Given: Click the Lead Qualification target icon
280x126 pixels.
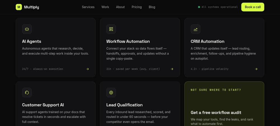Looking at the screenshot, I should coord(111,92).
